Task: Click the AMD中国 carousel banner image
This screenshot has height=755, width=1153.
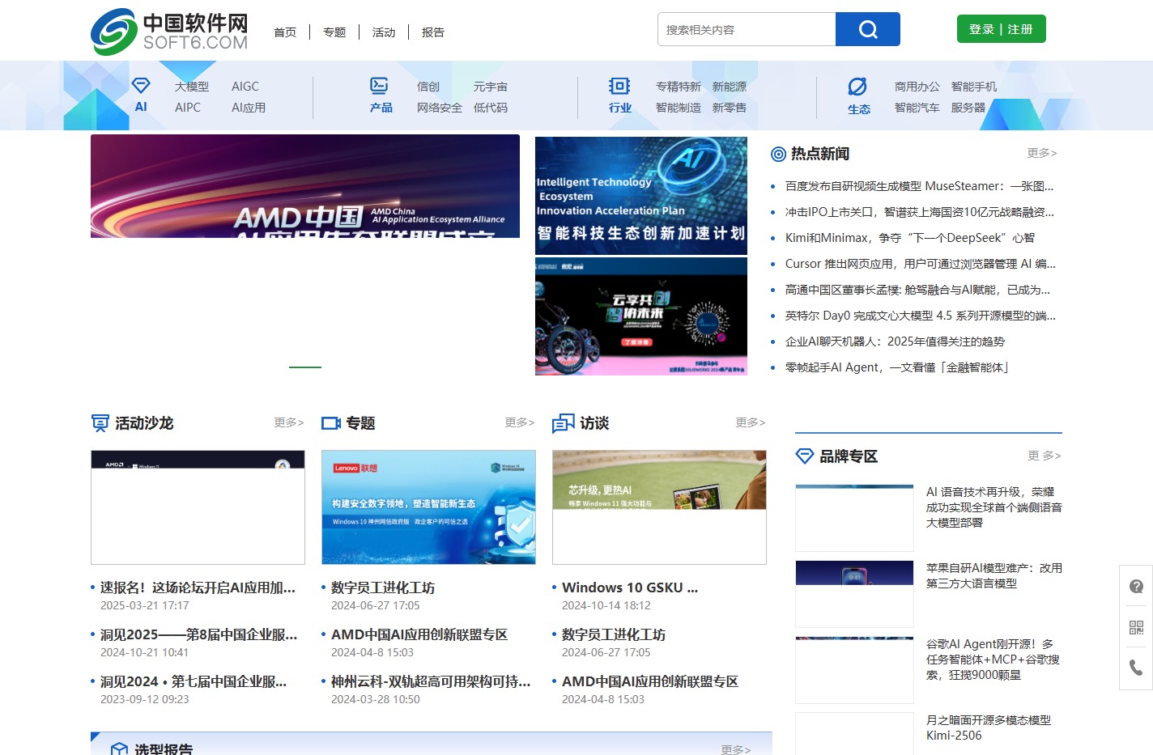Action: (x=305, y=186)
